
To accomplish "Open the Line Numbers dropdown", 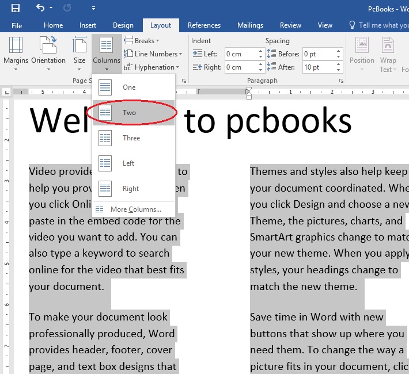I will coord(153,54).
